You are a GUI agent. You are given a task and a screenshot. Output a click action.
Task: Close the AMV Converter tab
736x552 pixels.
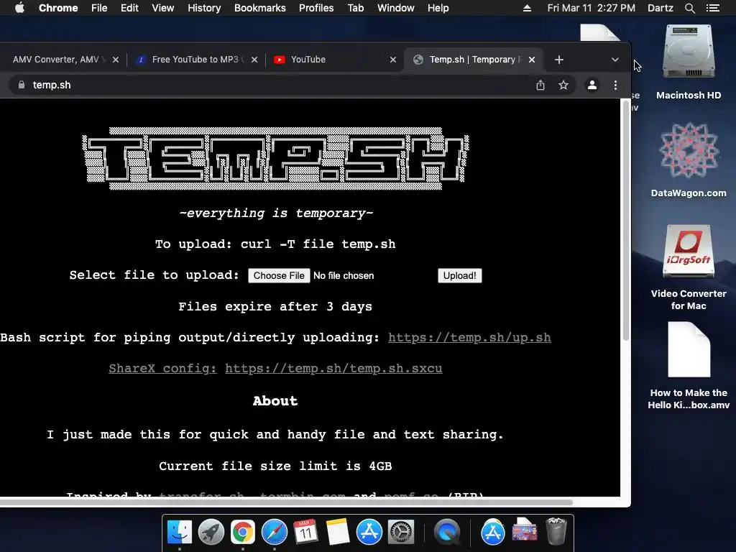coord(116,60)
